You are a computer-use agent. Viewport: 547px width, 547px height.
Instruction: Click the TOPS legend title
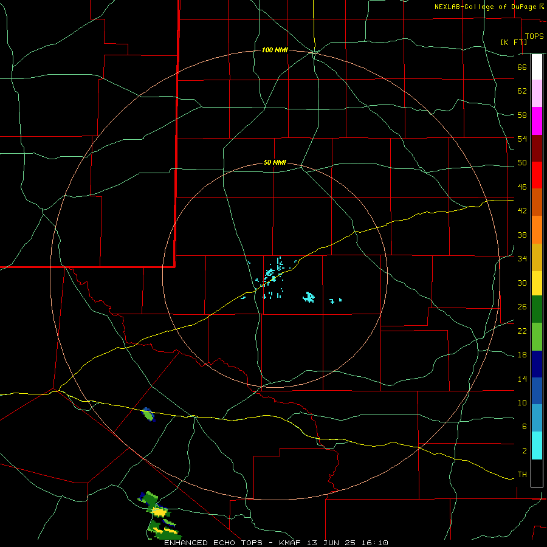534,36
